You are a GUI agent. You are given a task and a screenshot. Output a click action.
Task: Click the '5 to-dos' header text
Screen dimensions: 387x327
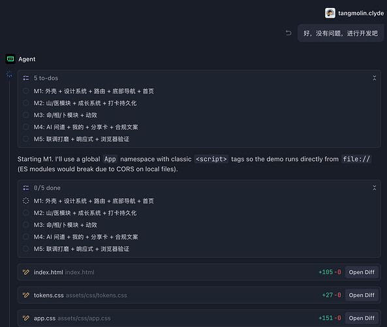point(46,78)
